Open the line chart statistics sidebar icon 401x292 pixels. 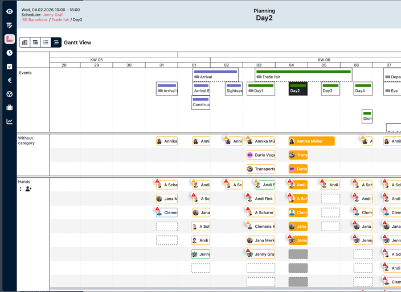point(9,121)
